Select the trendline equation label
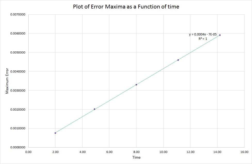 [x=203, y=34]
